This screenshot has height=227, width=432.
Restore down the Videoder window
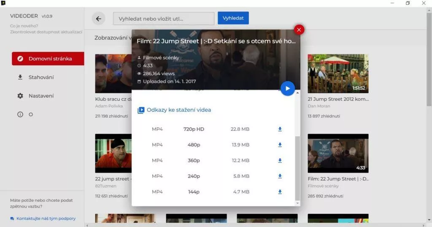[x=408, y=3]
